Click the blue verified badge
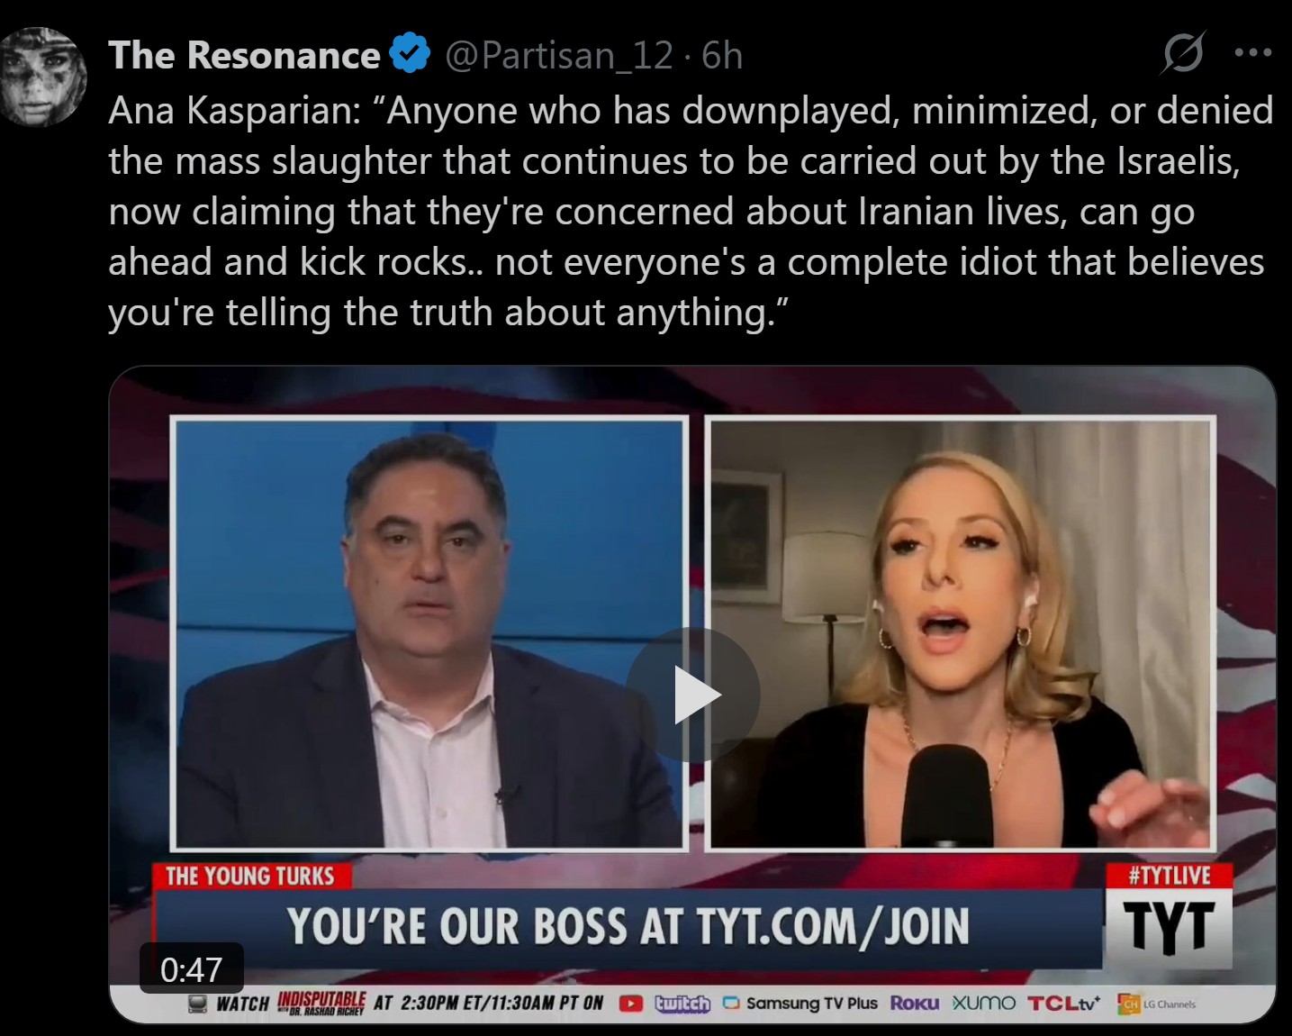This screenshot has height=1036, width=1292. (411, 55)
